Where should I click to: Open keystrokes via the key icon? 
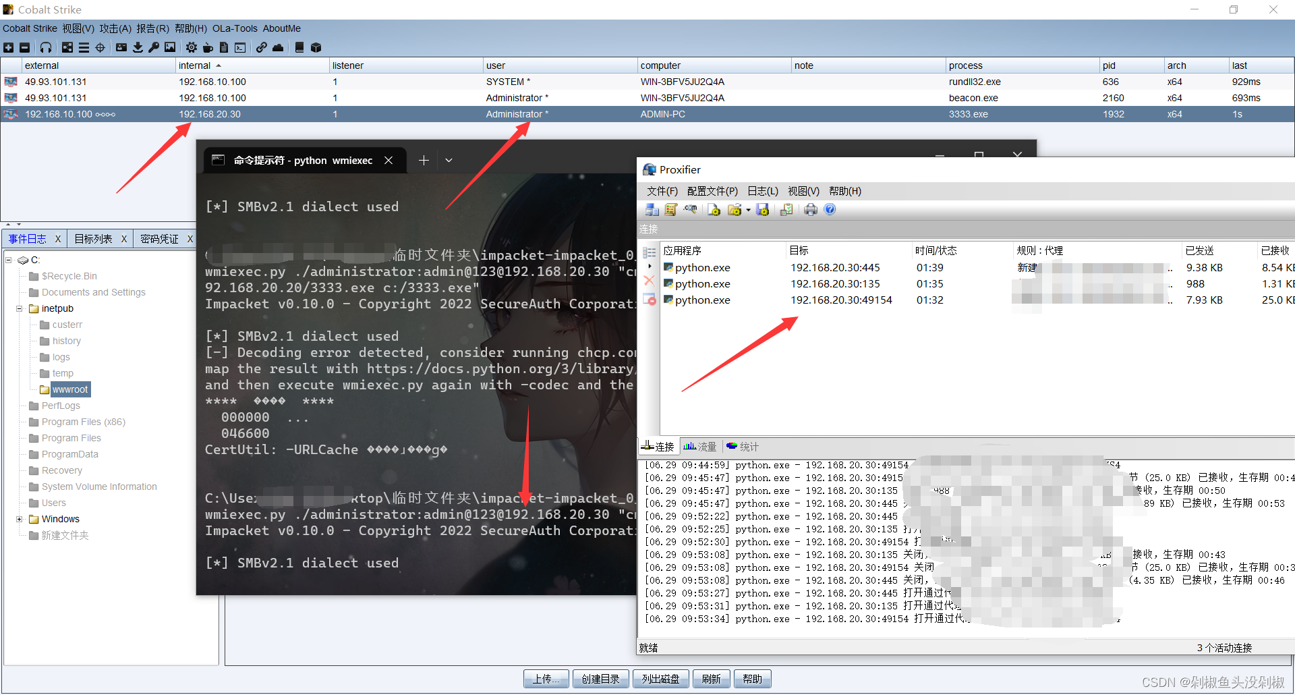coord(154,47)
